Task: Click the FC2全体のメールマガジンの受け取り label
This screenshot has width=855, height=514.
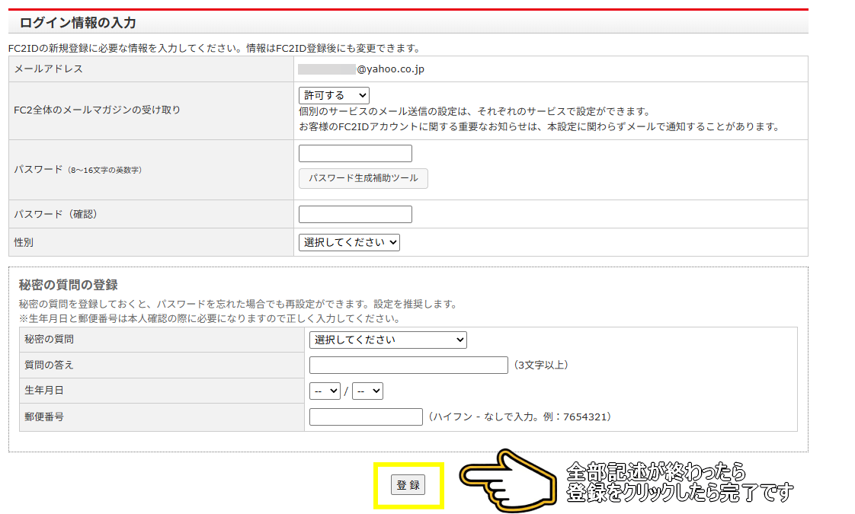Action: click(98, 110)
